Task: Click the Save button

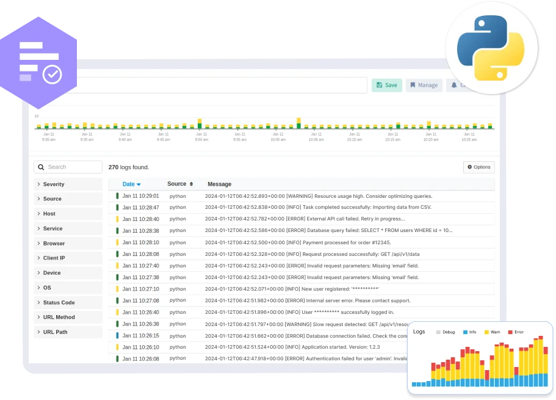Action: [x=386, y=85]
